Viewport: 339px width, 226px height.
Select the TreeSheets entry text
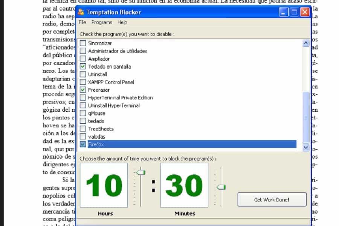tap(101, 129)
